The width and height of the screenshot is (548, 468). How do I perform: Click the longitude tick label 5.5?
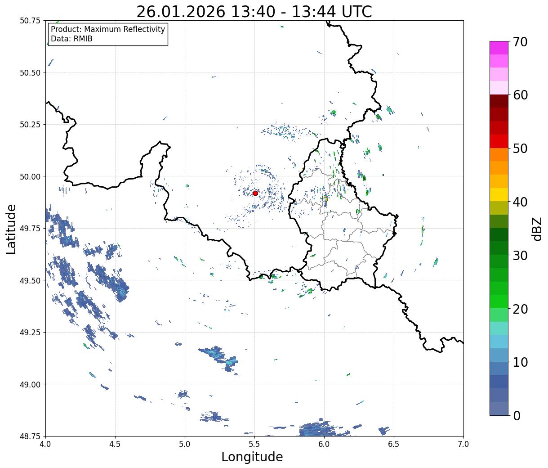[254, 444]
